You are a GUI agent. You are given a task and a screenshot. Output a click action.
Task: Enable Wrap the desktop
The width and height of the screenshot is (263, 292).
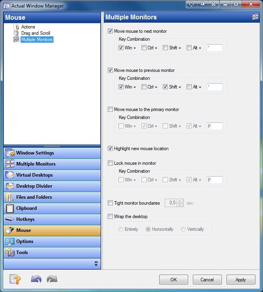pos(110,217)
